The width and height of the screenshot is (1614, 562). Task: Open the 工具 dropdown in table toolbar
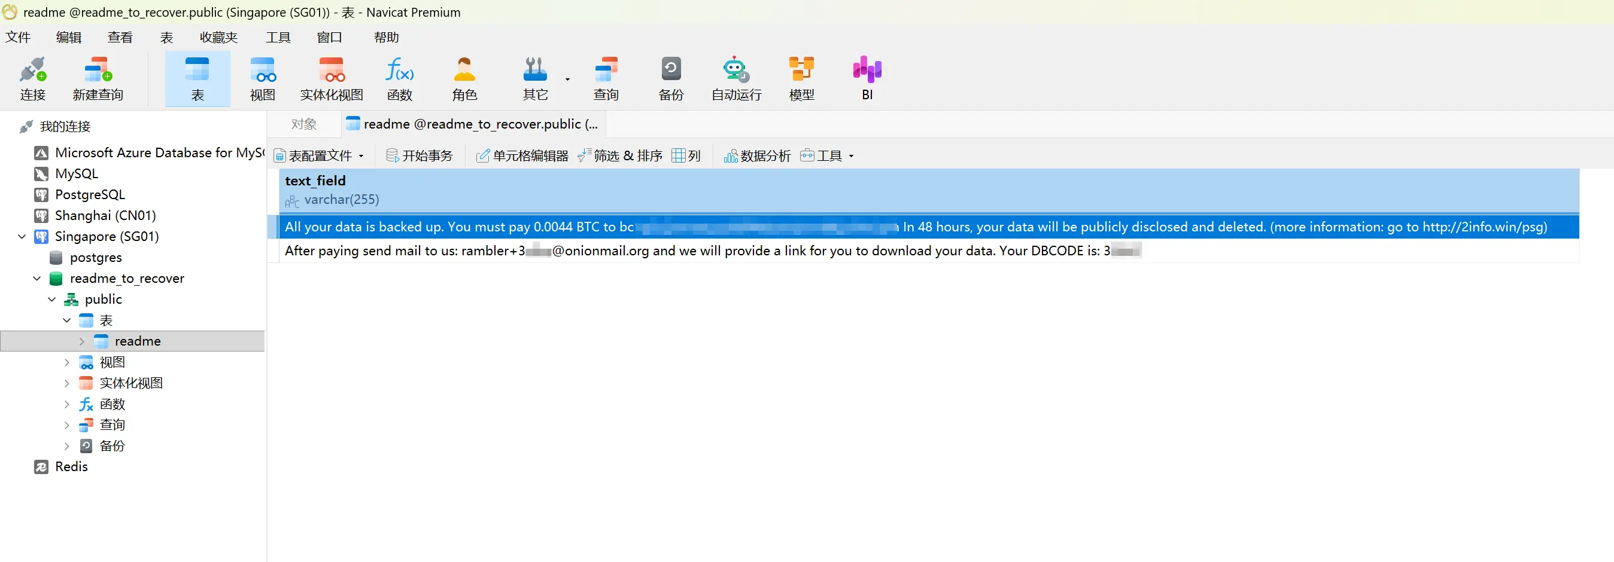click(828, 156)
